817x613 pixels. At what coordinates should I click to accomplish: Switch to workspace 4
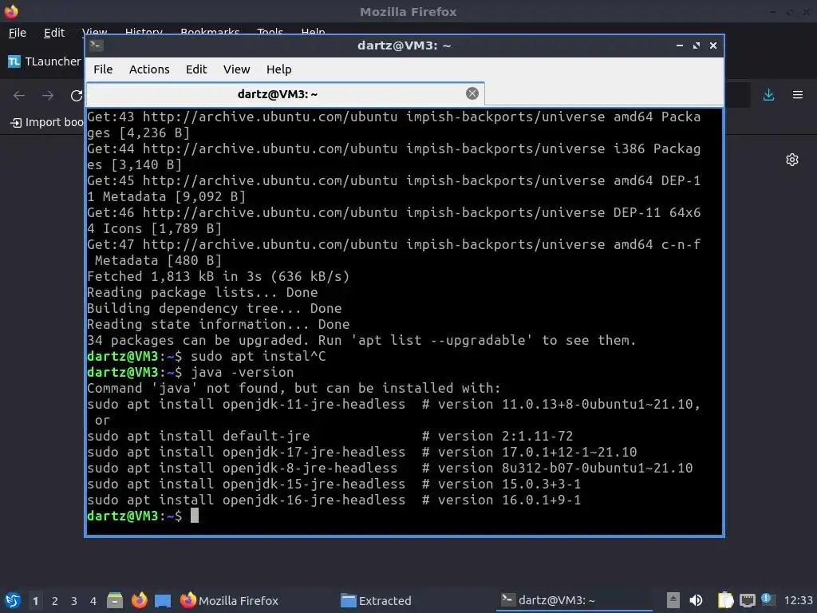[93, 601]
